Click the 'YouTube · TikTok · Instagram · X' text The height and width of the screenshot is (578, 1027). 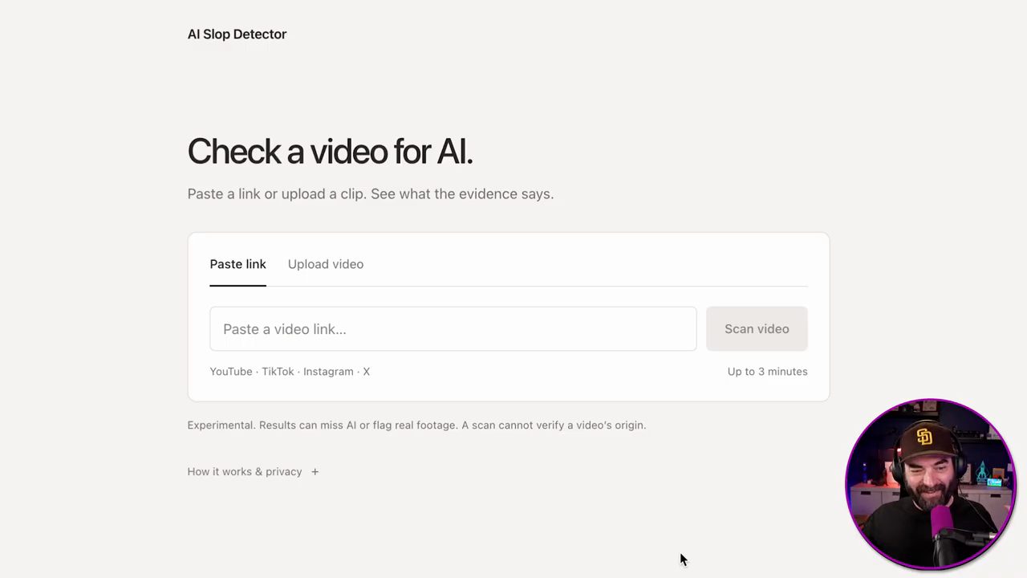point(290,372)
